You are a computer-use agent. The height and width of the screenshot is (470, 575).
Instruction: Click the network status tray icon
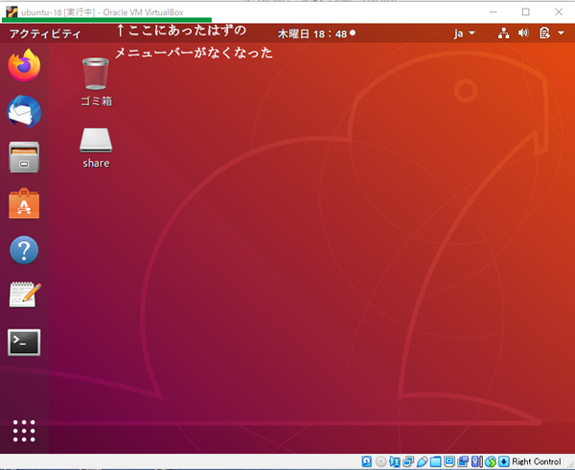pyautogui.click(x=503, y=34)
